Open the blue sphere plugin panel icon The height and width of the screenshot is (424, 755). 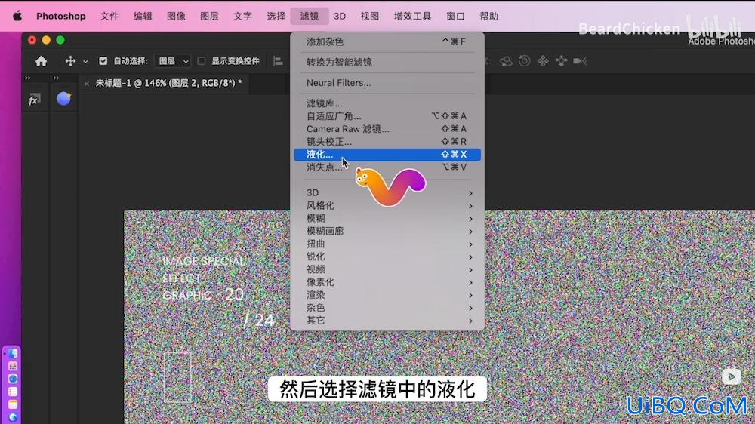(x=63, y=99)
